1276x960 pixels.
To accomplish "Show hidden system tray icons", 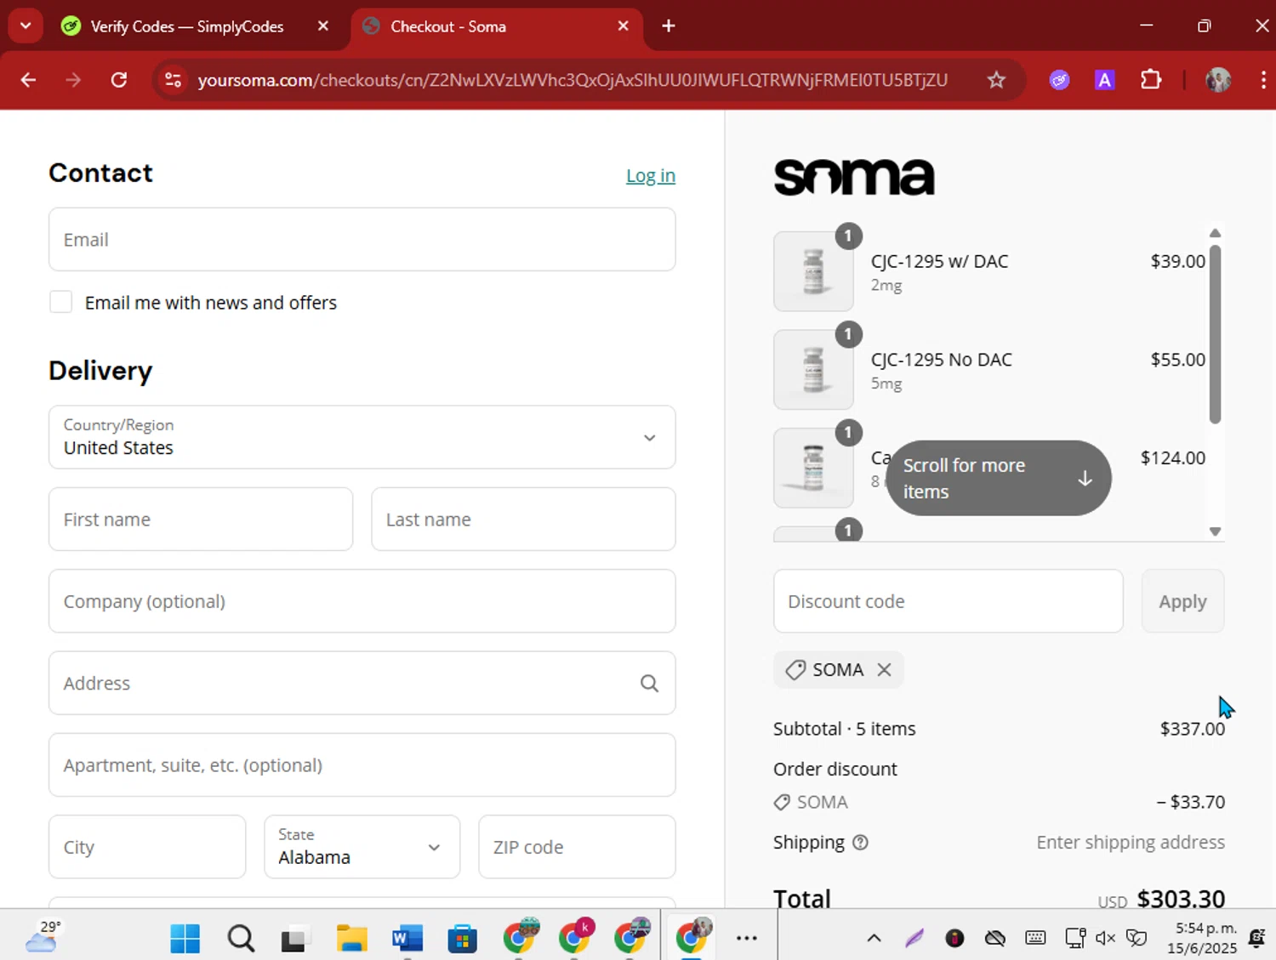I will click(x=874, y=938).
